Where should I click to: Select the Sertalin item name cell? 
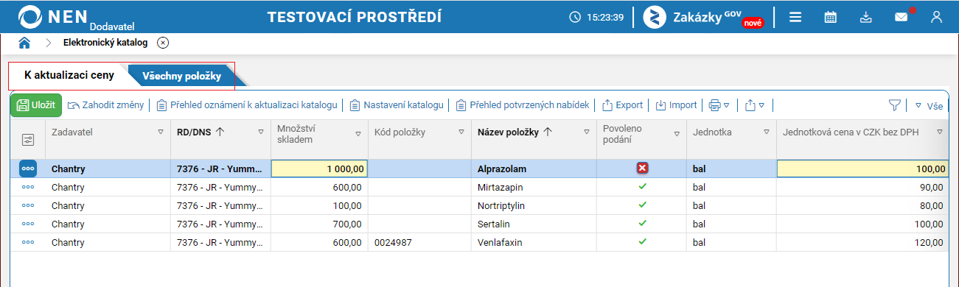point(534,224)
